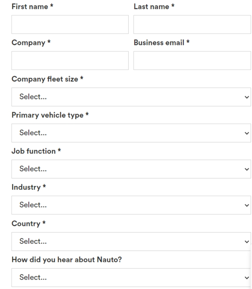Click the Company text field

70,60
